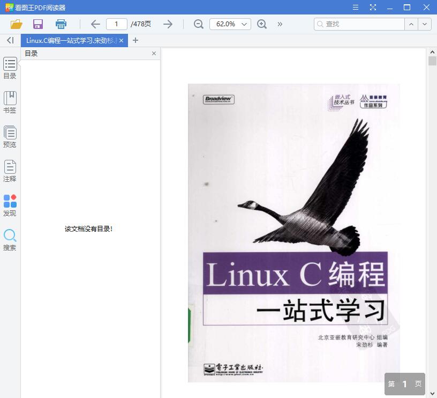Click the 看图王PDF阅读器 app logo
This screenshot has height=398, width=437.
click(x=9, y=8)
